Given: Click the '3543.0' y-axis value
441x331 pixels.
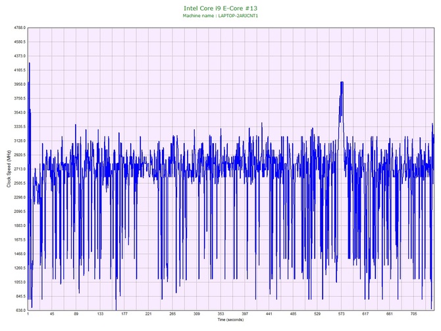Looking at the screenshot, I should coord(20,112).
